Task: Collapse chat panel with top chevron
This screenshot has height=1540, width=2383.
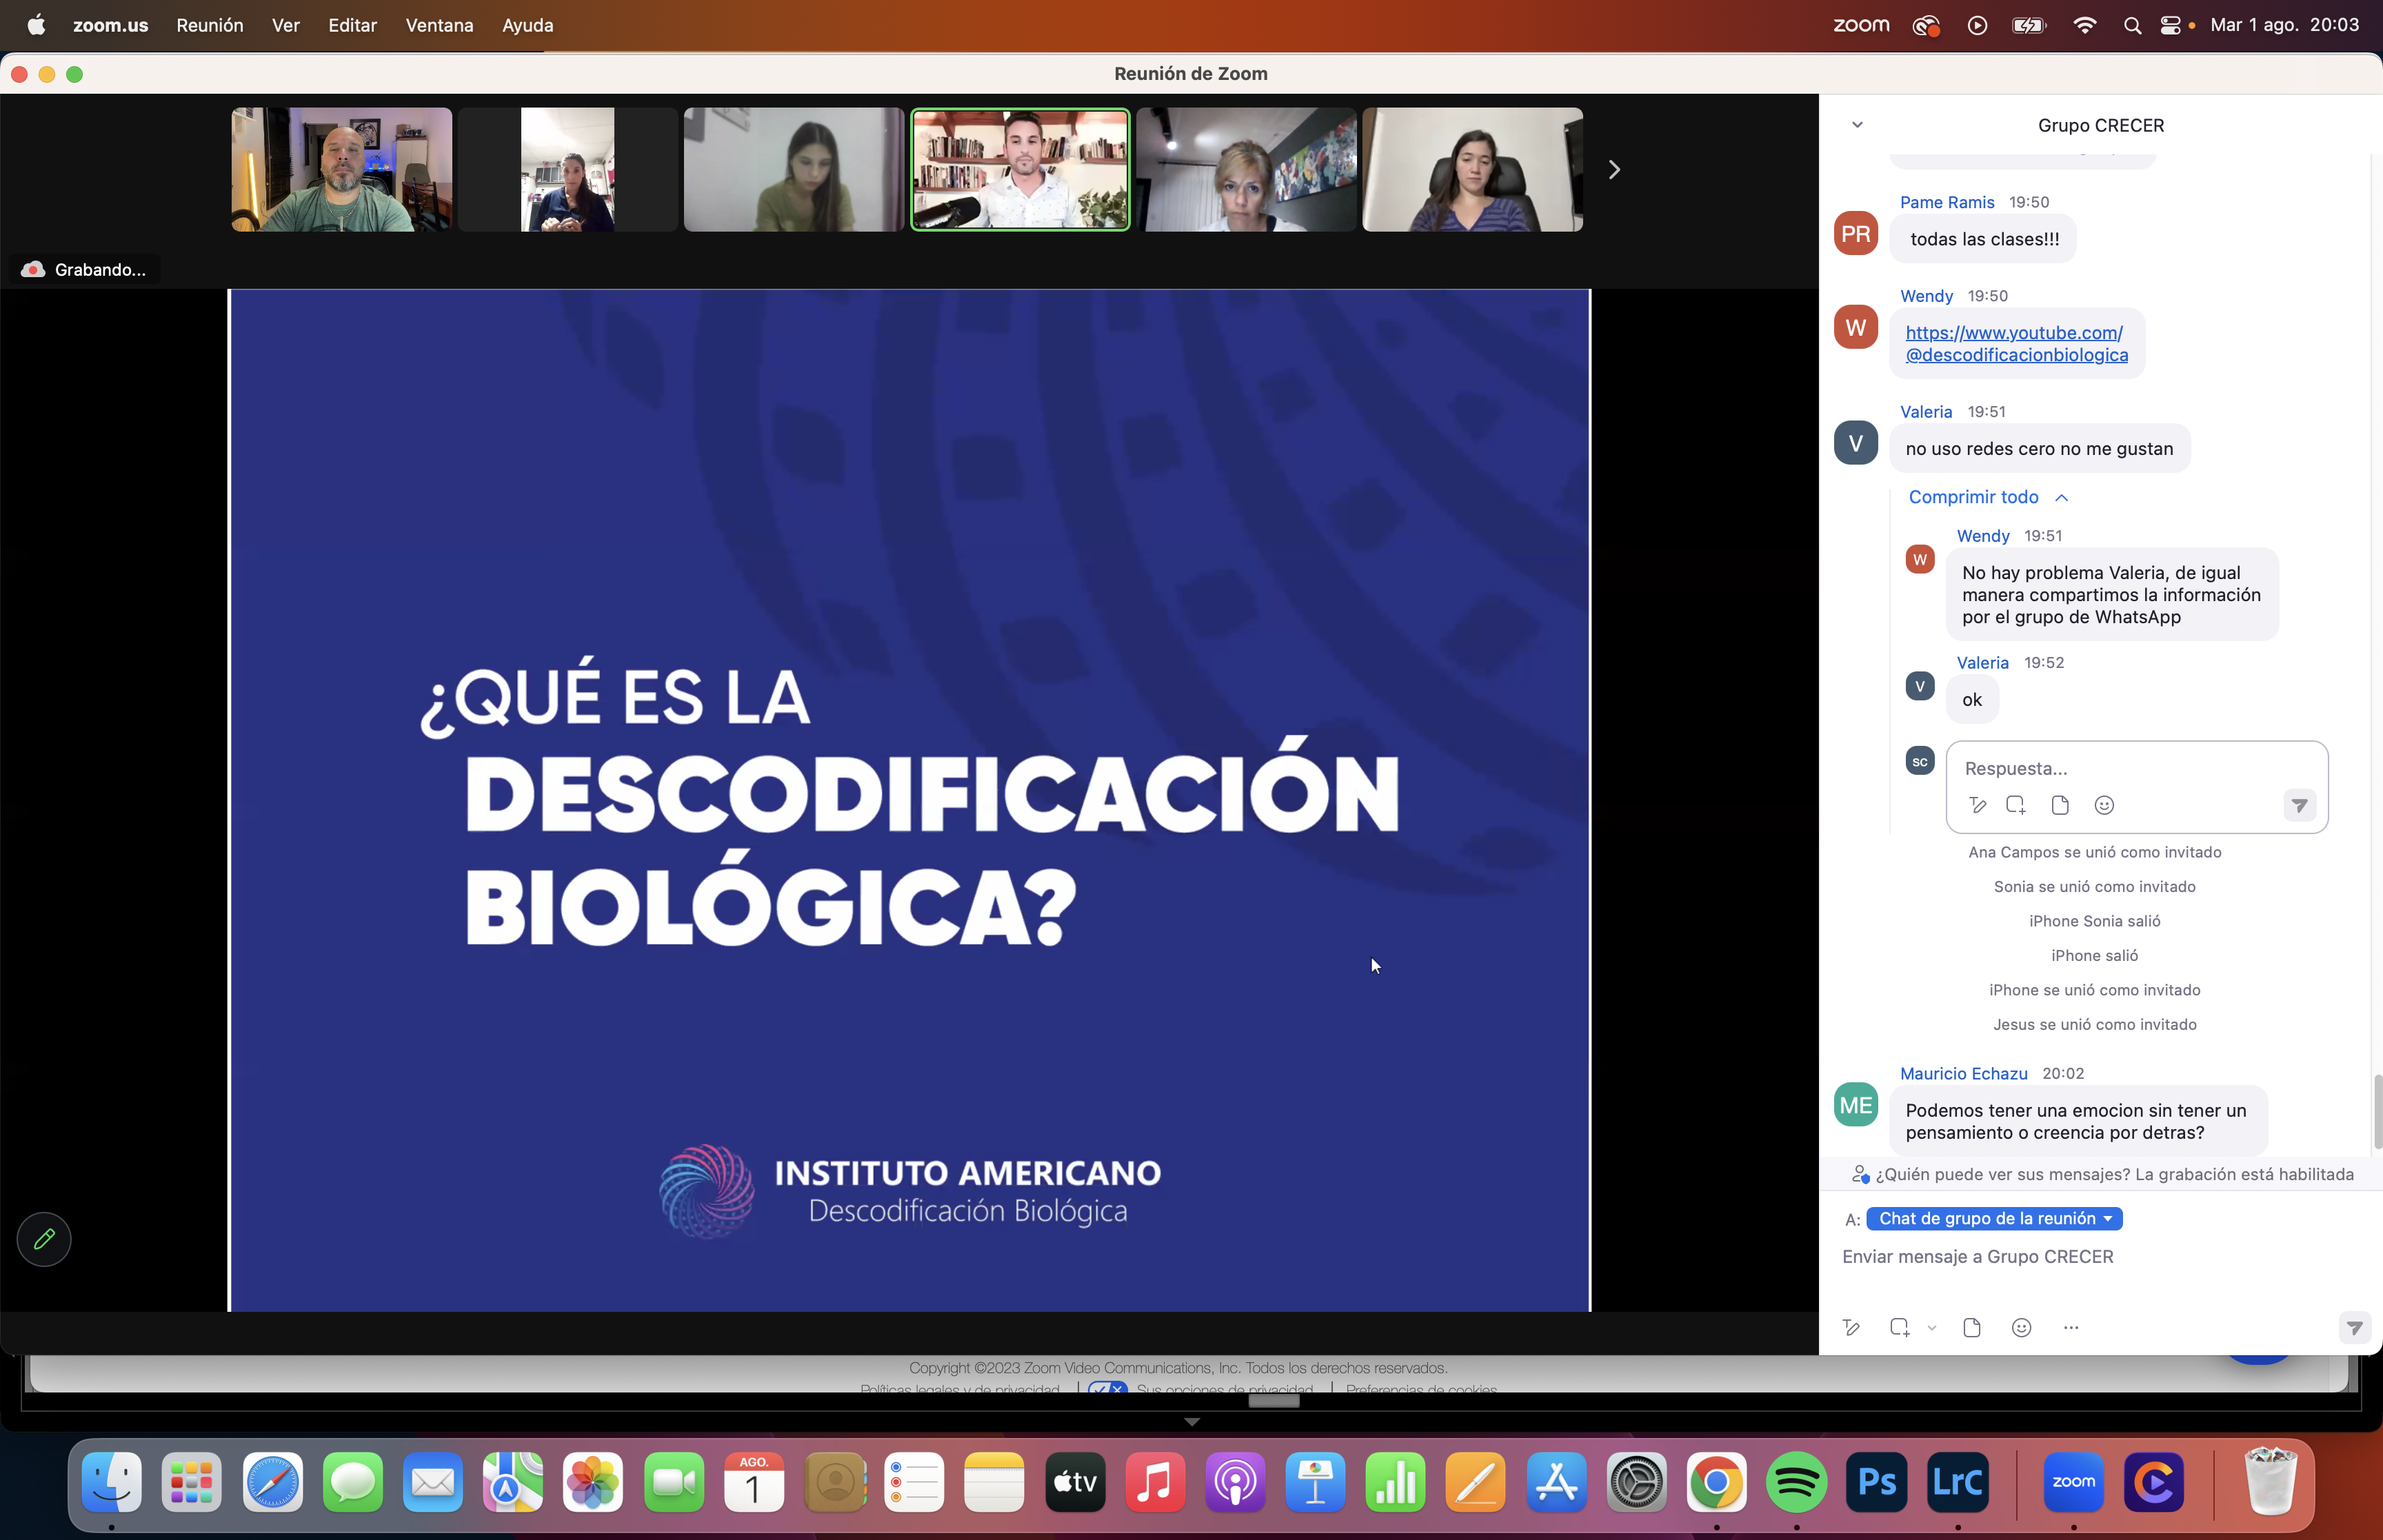Action: 1857,125
